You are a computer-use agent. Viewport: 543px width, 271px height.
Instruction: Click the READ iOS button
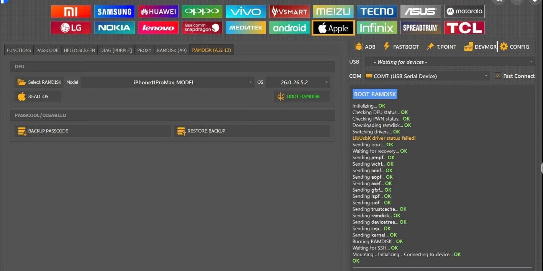pos(38,96)
